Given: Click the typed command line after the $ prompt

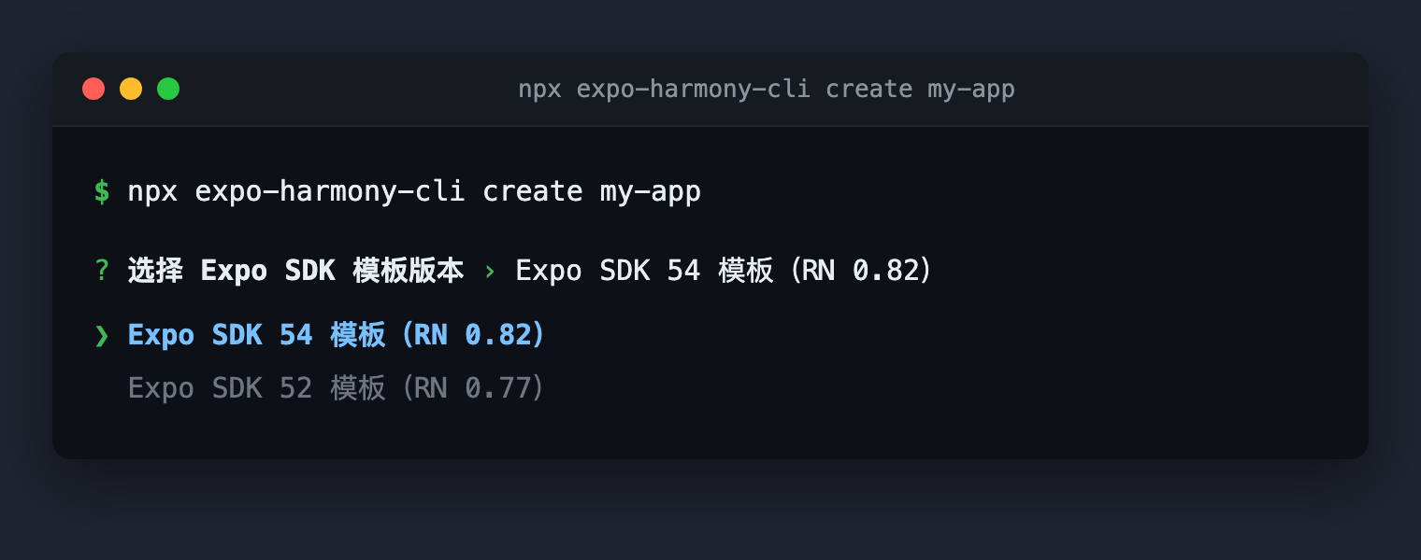Looking at the screenshot, I should 414,191.
